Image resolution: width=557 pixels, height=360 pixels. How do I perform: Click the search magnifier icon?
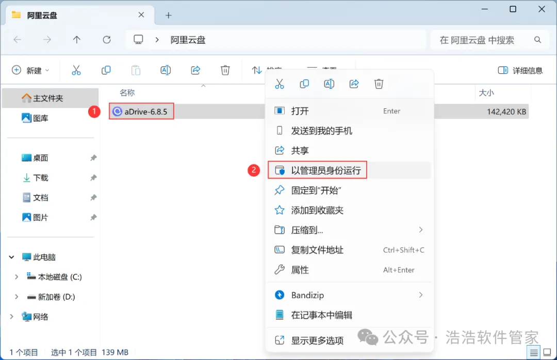(537, 40)
